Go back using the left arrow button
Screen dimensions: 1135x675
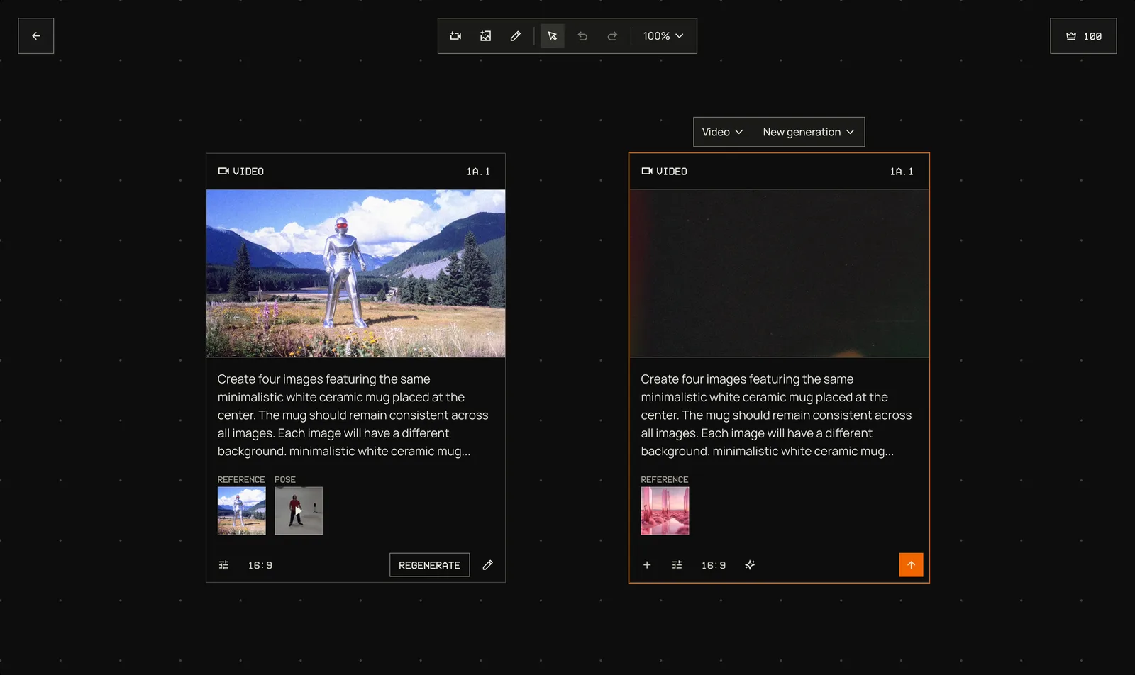(x=35, y=36)
